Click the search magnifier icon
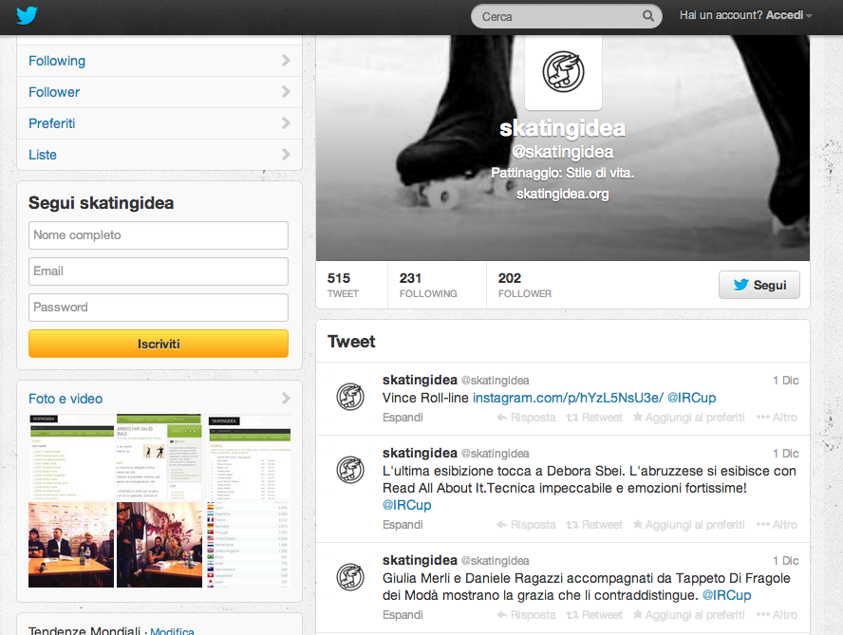Image resolution: width=843 pixels, height=635 pixels. tap(648, 16)
